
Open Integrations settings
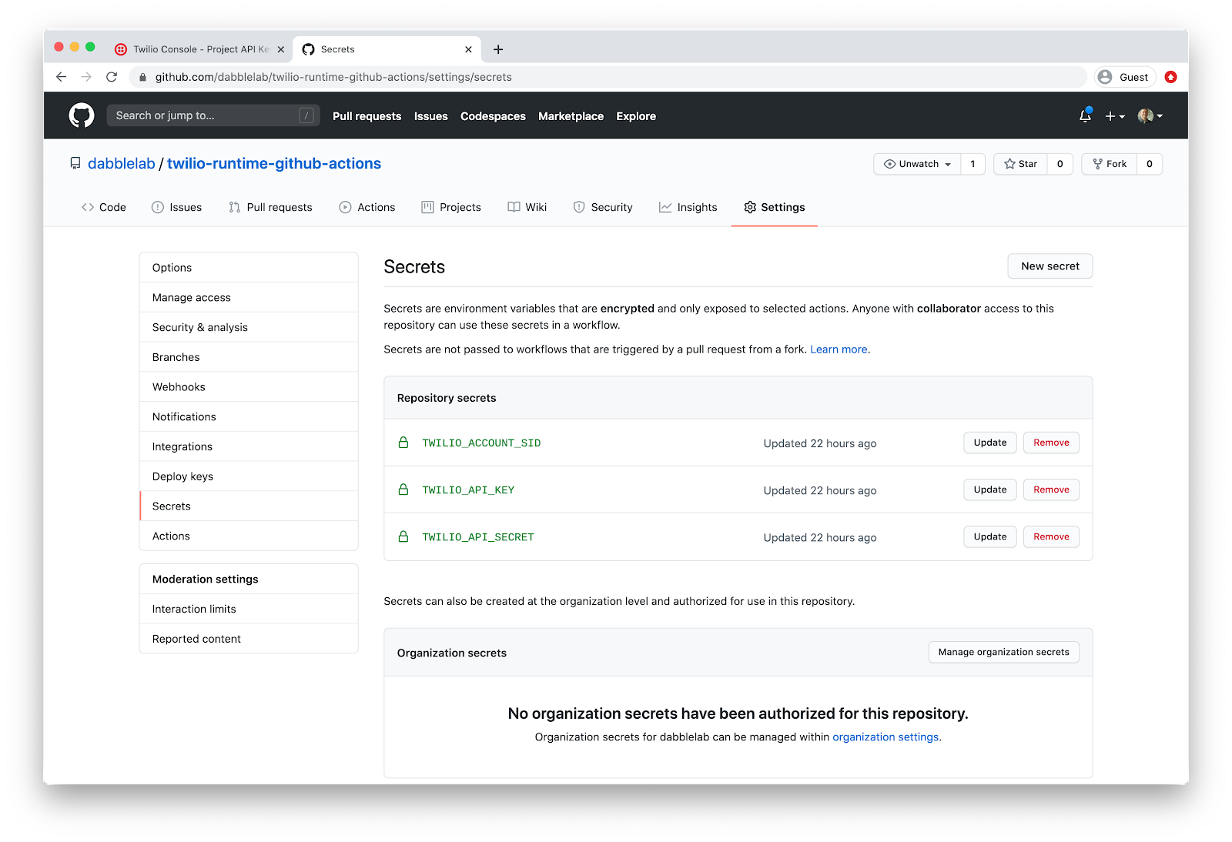tap(249, 446)
